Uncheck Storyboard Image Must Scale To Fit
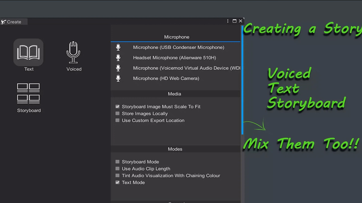The width and height of the screenshot is (362, 203). (117, 107)
